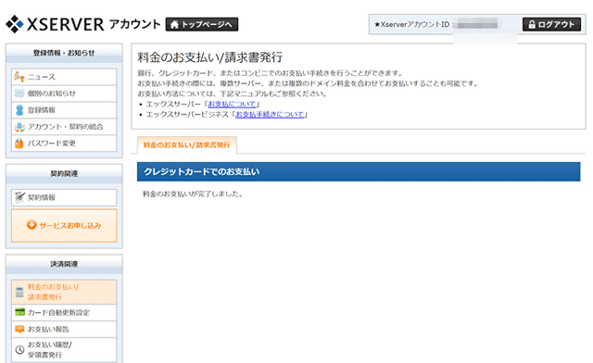Image resolution: width=593 pixels, height=363 pixels.
Task: Click the アカウント・契約の統合 icon
Action: (x=19, y=127)
